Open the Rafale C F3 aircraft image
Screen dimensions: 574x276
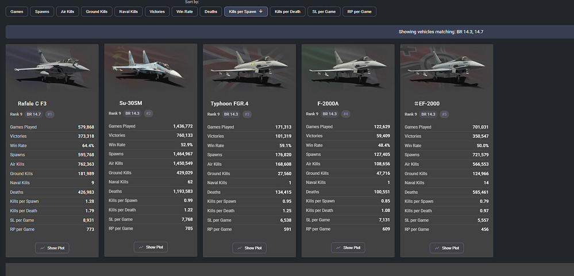click(x=52, y=68)
